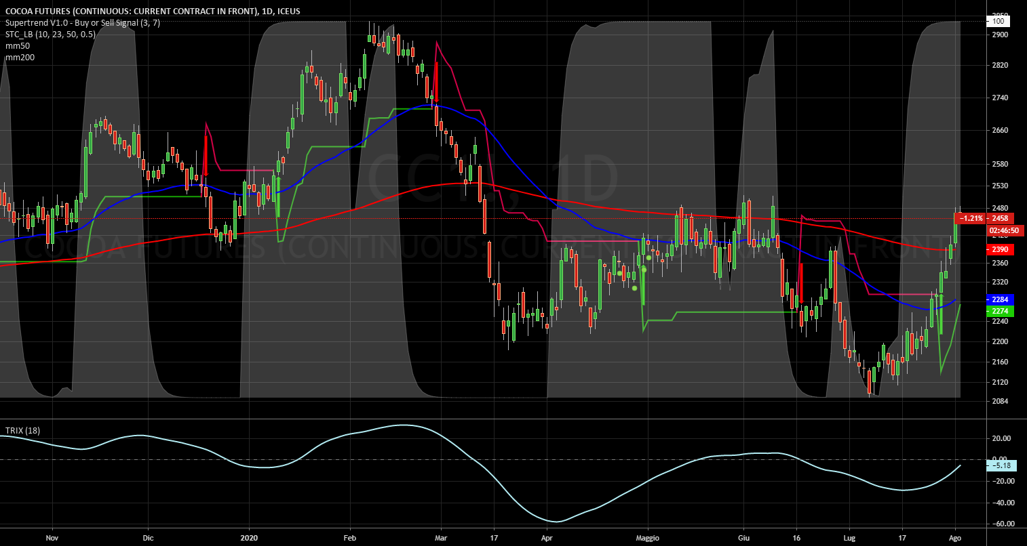Click the 02:46:50 bar countdown label

coord(1006,231)
